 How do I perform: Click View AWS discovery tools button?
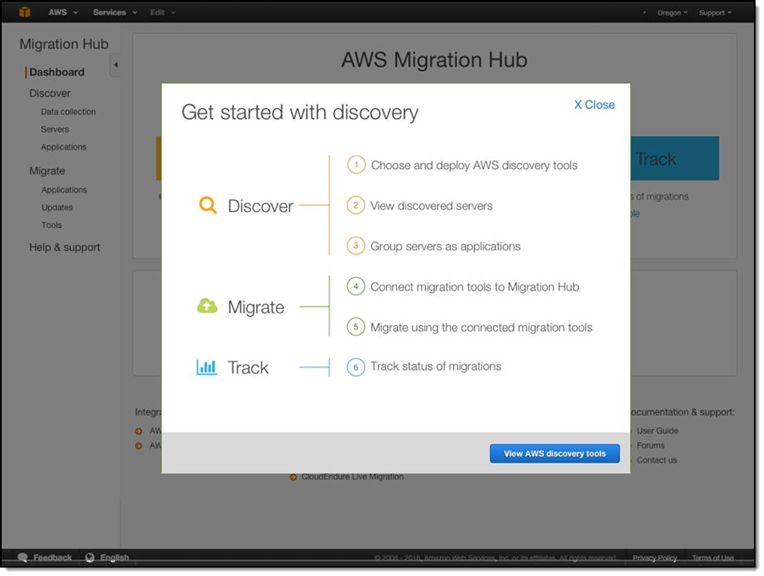(554, 454)
